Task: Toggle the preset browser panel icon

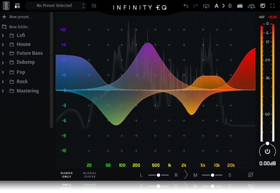Action: click(17, 6)
